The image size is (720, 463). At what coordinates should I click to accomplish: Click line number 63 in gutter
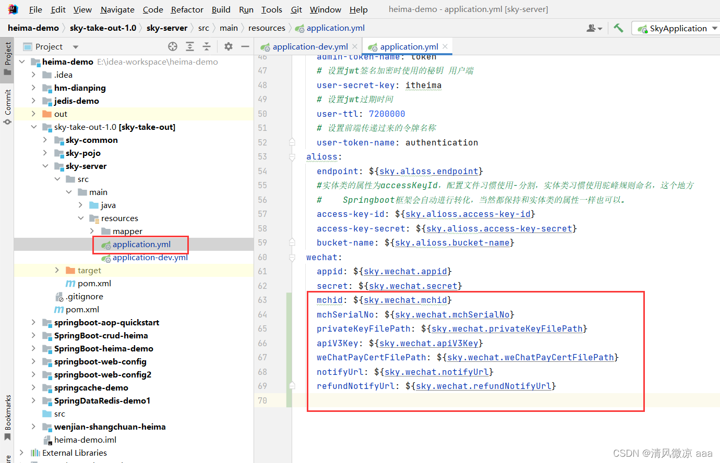click(x=262, y=300)
